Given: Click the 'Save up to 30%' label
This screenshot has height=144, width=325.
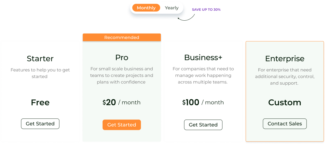Looking at the screenshot, I should 206,10.
